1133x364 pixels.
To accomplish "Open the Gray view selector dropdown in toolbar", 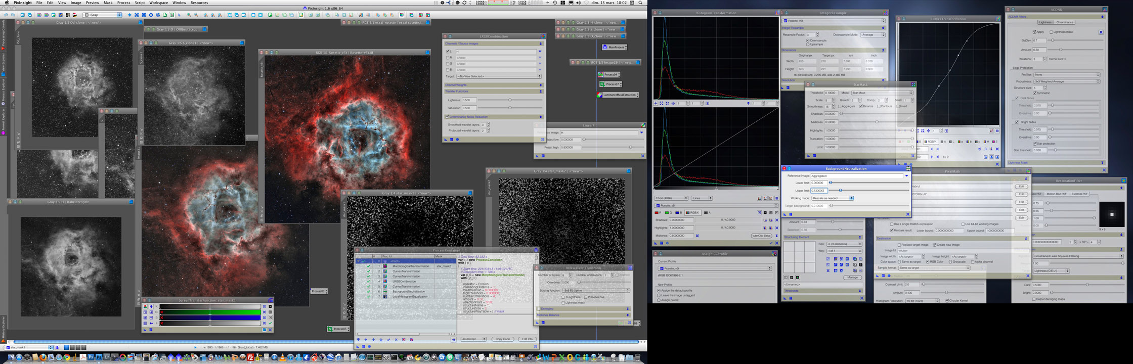I will pos(102,15).
